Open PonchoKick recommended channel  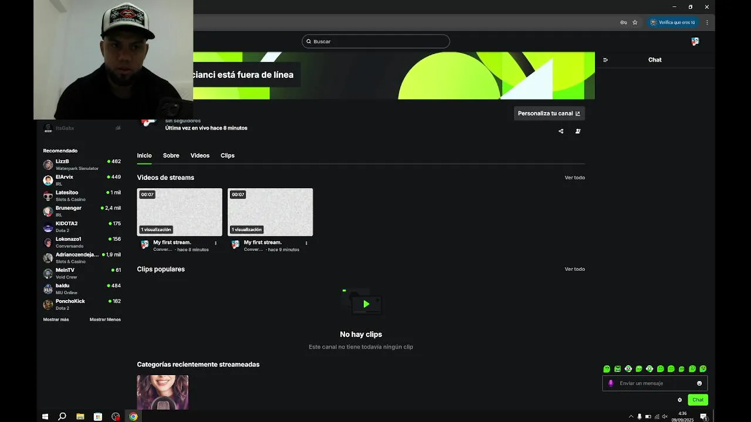(x=82, y=304)
